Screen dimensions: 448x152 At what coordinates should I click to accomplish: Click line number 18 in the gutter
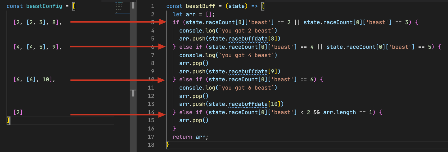151,145
